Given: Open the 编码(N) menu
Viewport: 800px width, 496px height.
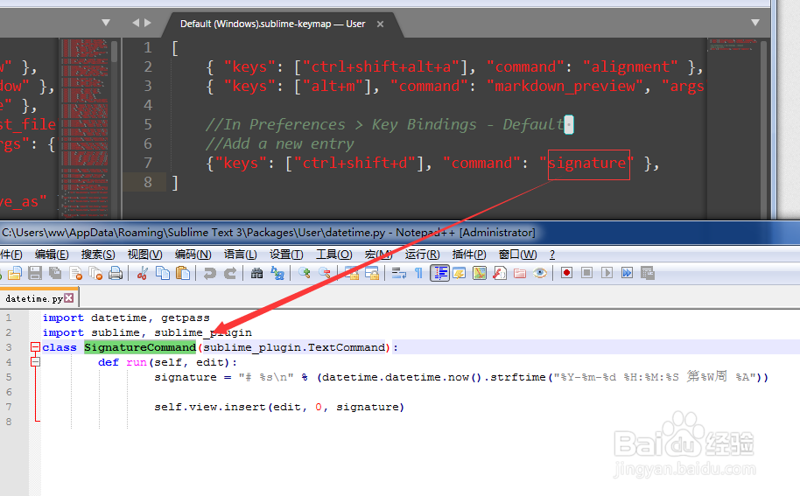Looking at the screenshot, I should pyautogui.click(x=193, y=255).
